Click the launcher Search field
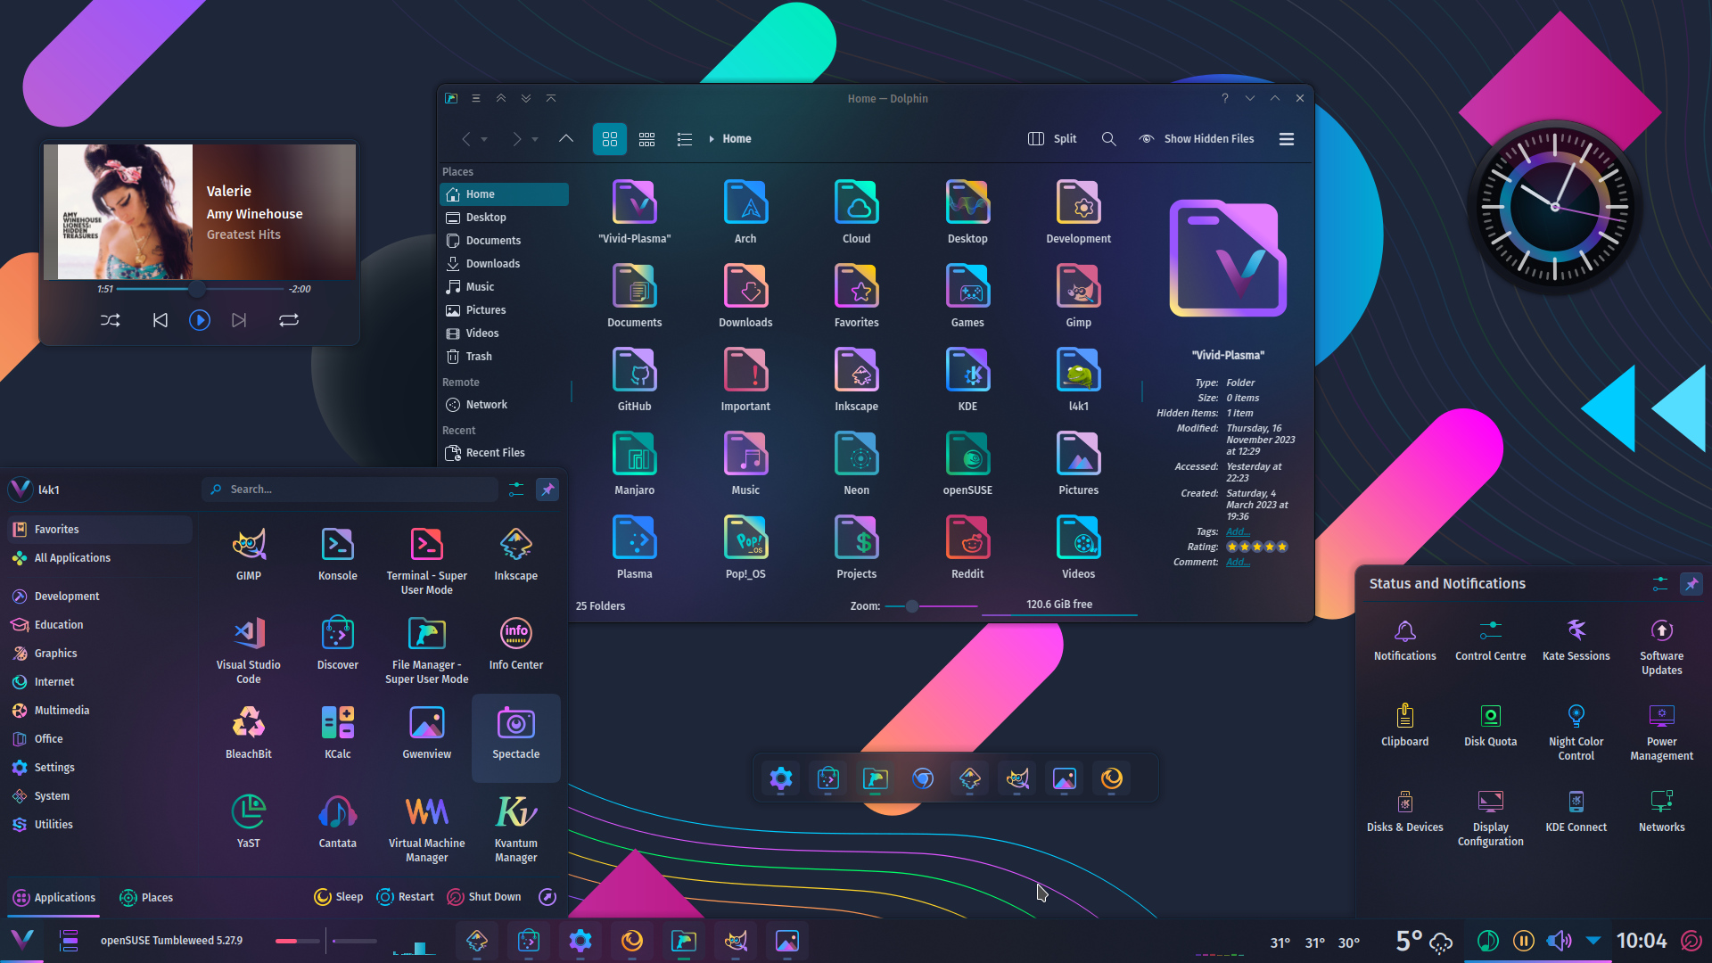 pos(350,490)
